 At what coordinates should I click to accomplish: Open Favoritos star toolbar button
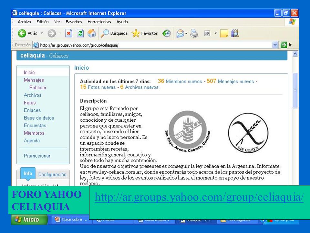click(145, 33)
